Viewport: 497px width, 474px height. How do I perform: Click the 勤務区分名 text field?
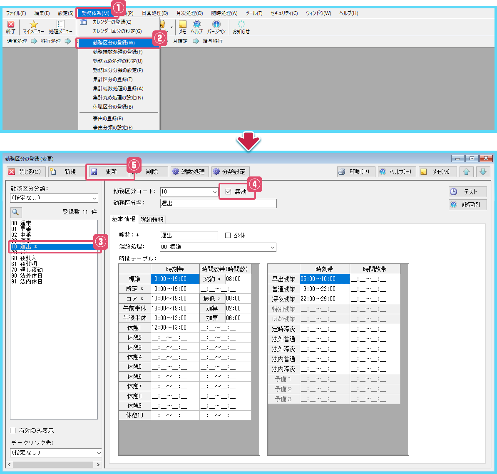[x=218, y=203]
